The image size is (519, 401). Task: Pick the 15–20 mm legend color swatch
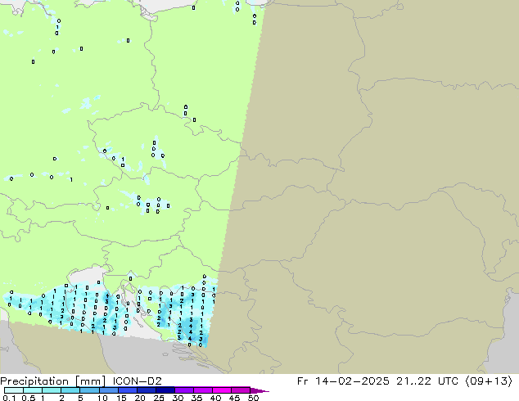point(127,390)
